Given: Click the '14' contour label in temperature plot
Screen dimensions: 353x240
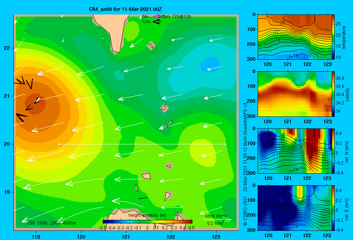Looking at the screenshot, I should [296, 55].
